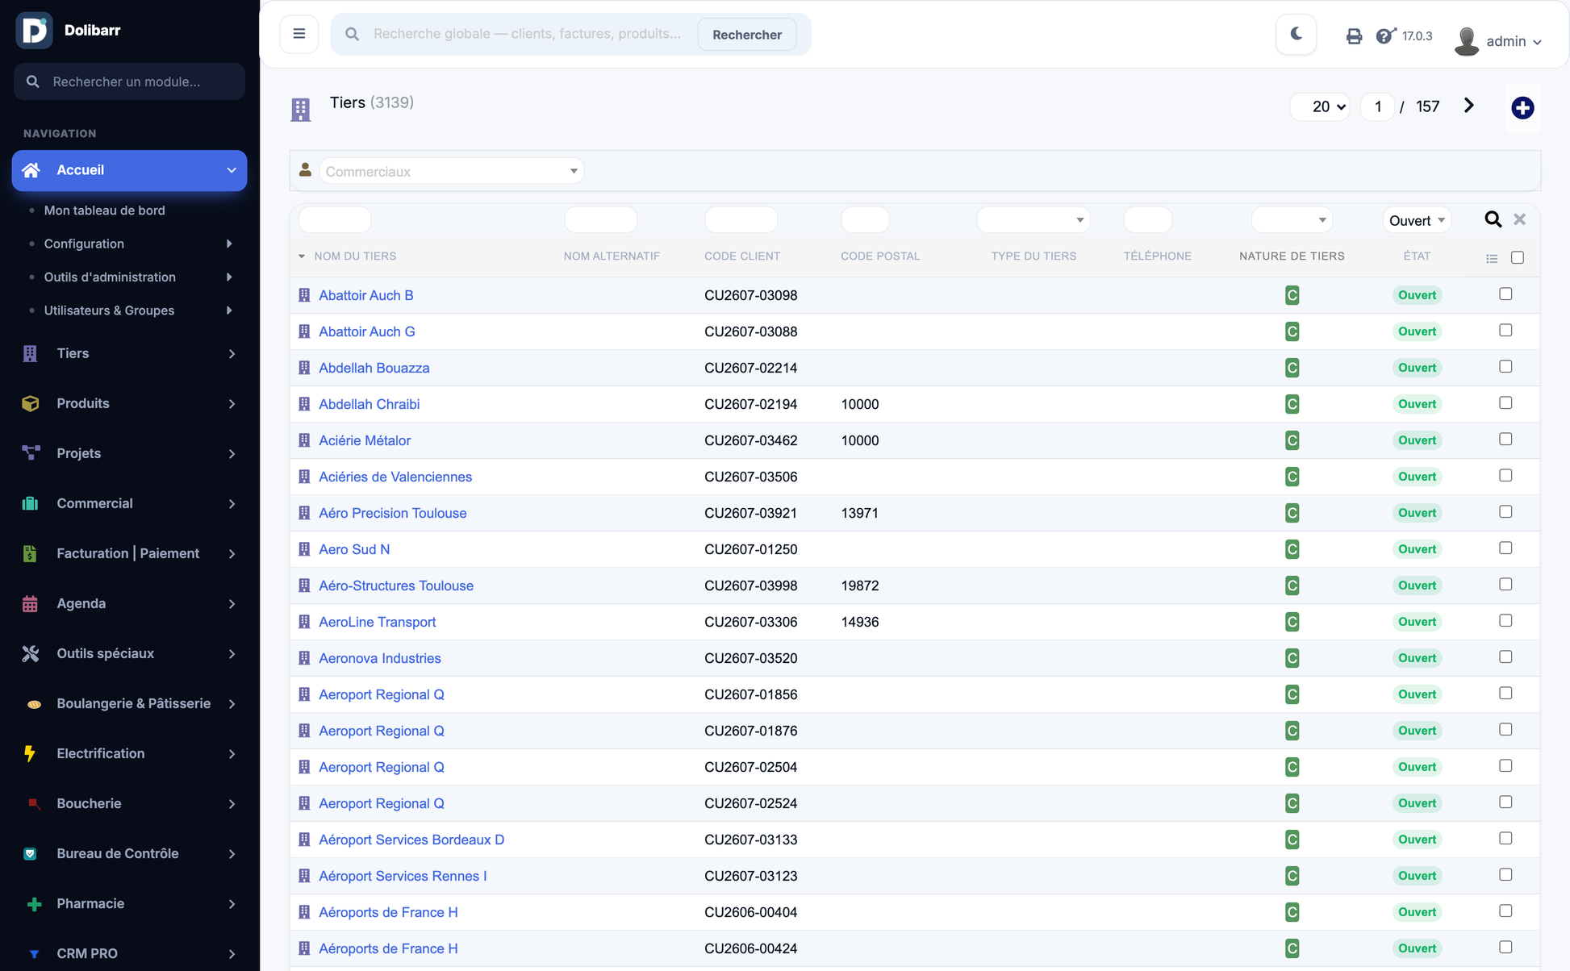Image resolution: width=1570 pixels, height=971 pixels.
Task: Click the Tiers building icon in page header
Action: pyautogui.click(x=300, y=109)
